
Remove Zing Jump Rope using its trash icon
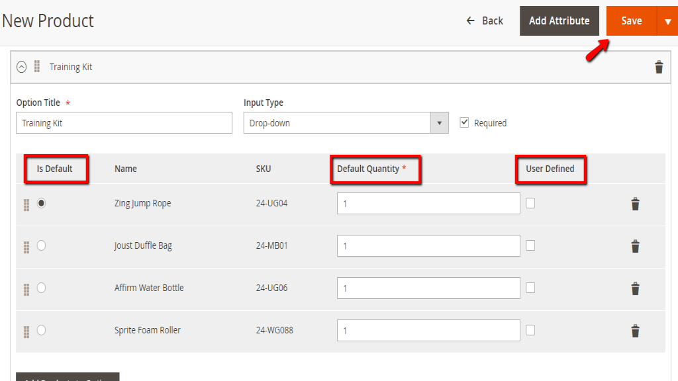[x=635, y=204]
